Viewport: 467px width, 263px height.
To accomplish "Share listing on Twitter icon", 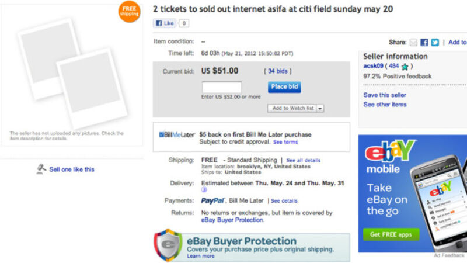I will [435, 42].
